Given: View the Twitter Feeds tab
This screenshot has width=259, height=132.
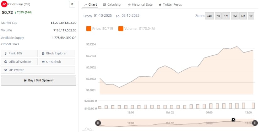Looking at the screenshot, I should [x=170, y=4].
